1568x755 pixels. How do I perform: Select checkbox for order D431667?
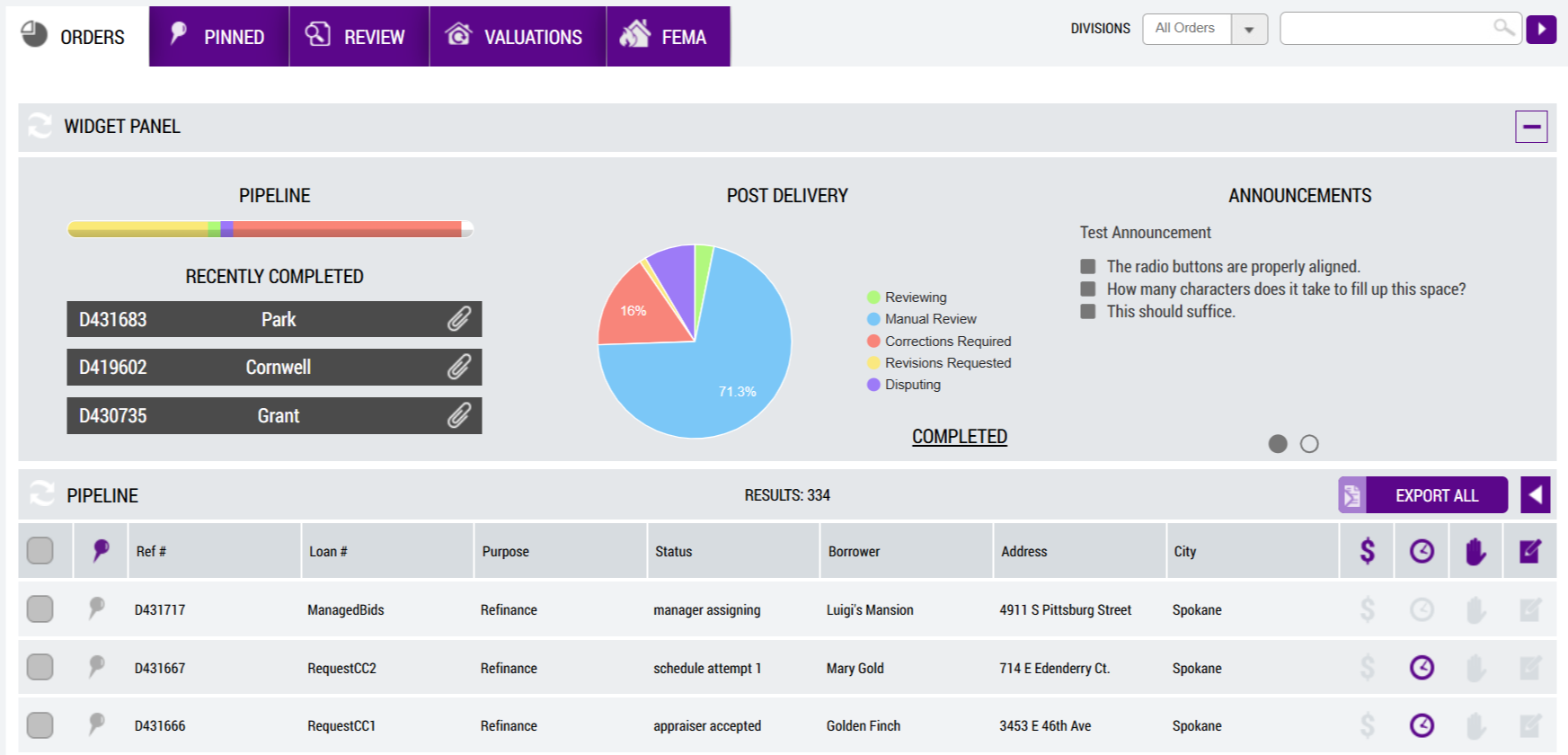point(40,667)
